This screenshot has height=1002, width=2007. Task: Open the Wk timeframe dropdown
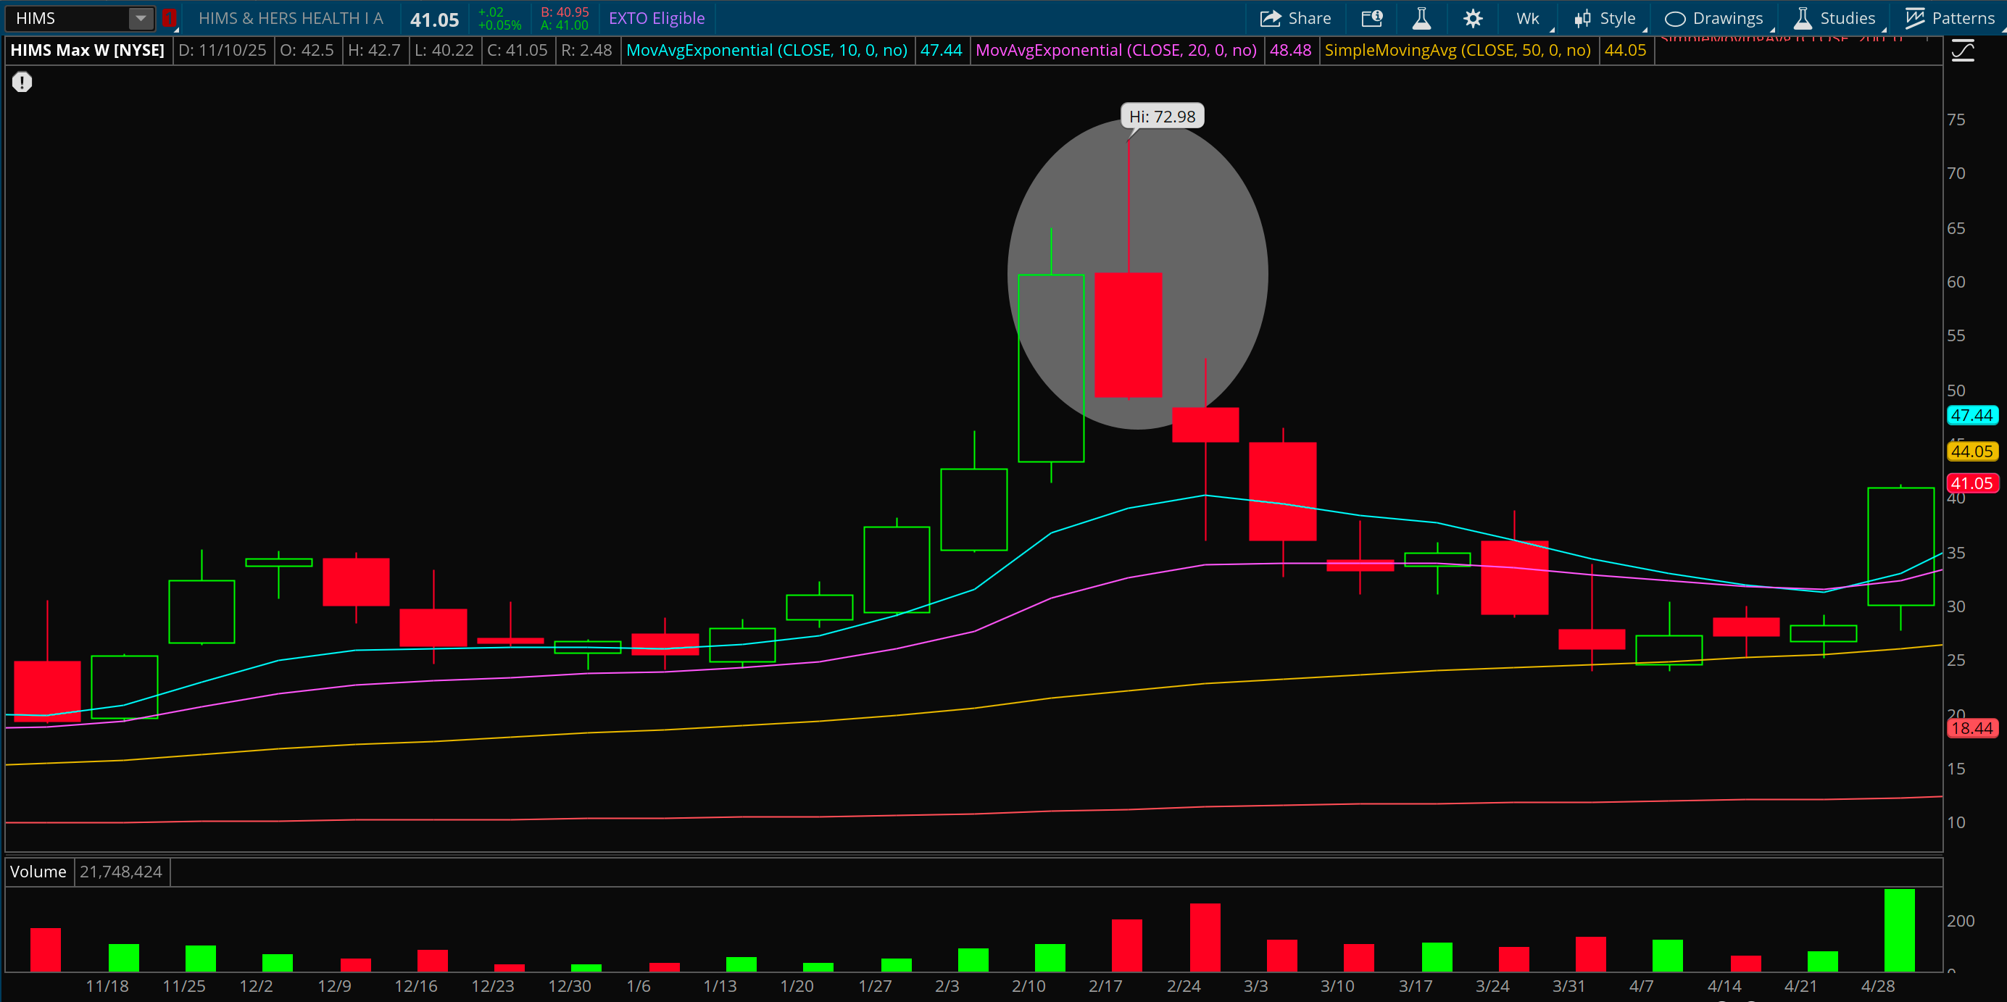[x=1528, y=18]
